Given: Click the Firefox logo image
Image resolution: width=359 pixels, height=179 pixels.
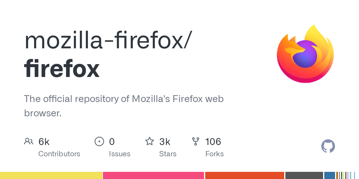Looking at the screenshot, I should (x=305, y=54).
